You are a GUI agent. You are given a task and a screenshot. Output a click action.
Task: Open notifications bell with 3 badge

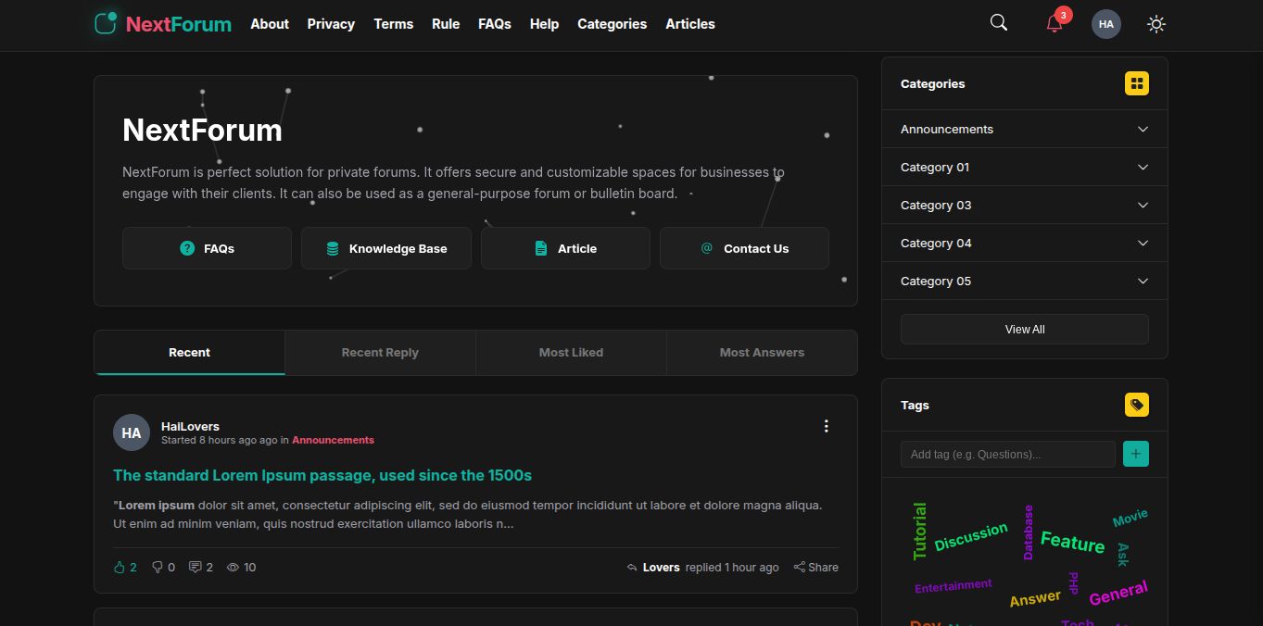[1055, 24]
